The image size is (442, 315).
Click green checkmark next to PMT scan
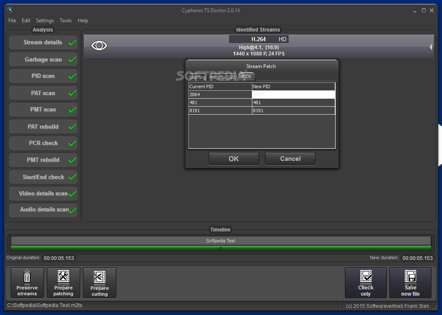coord(72,110)
